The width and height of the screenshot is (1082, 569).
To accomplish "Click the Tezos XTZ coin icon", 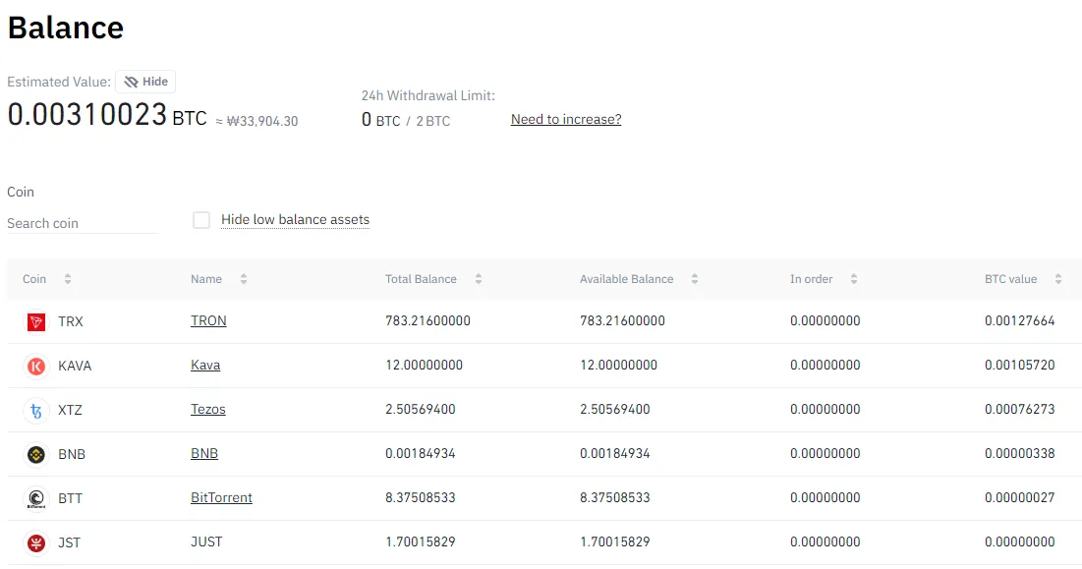I will (36, 411).
